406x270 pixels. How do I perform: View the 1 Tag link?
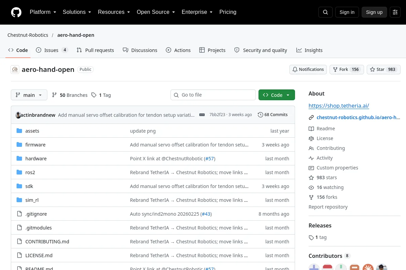click(x=101, y=95)
